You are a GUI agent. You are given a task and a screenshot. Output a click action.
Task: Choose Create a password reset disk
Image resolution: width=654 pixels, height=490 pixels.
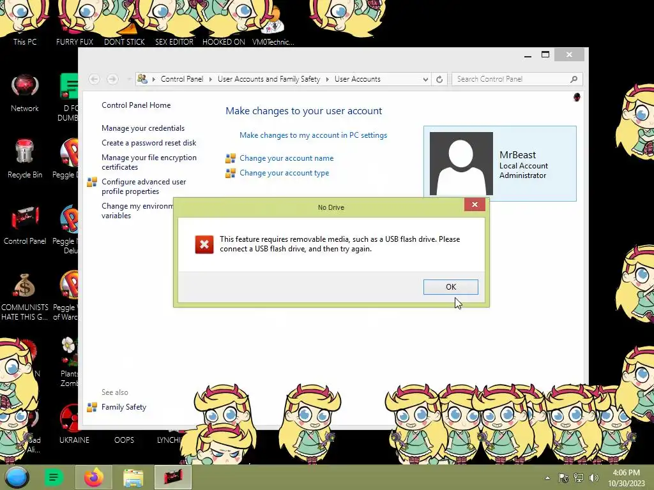149,143
